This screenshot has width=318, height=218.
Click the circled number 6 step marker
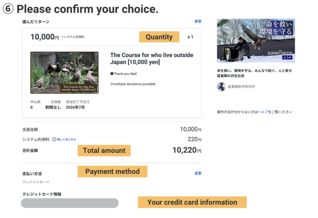(x=8, y=9)
